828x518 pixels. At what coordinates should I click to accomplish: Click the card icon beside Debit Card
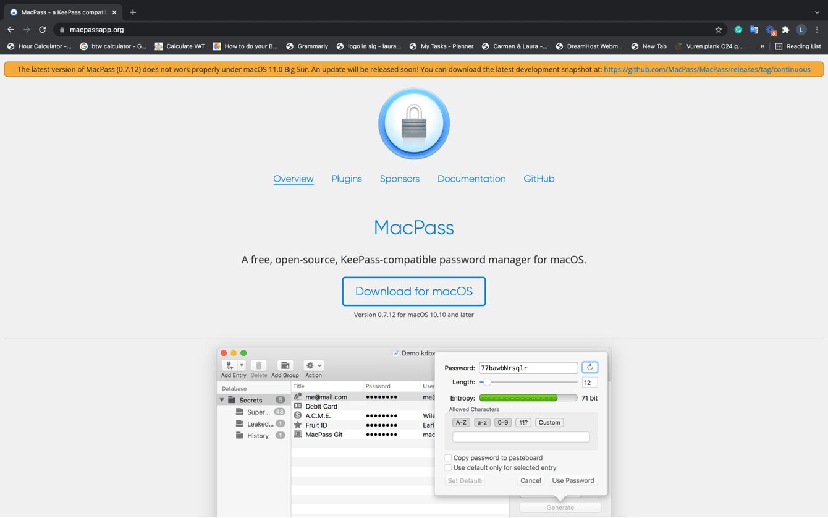point(298,406)
